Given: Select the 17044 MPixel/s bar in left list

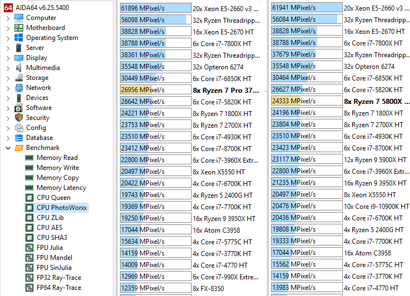Looking at the screenshot, I should coord(156,230).
